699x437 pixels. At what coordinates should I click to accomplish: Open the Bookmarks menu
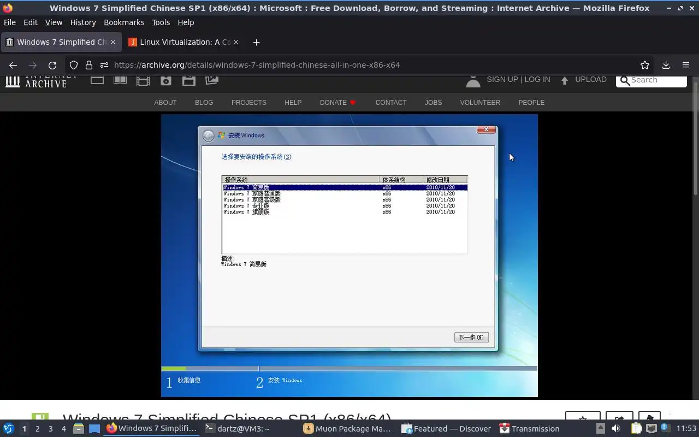point(124,22)
